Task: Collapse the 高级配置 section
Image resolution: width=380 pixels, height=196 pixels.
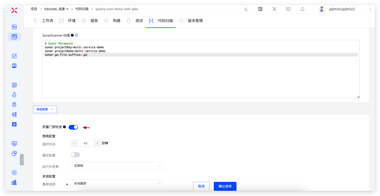Action: (45, 109)
